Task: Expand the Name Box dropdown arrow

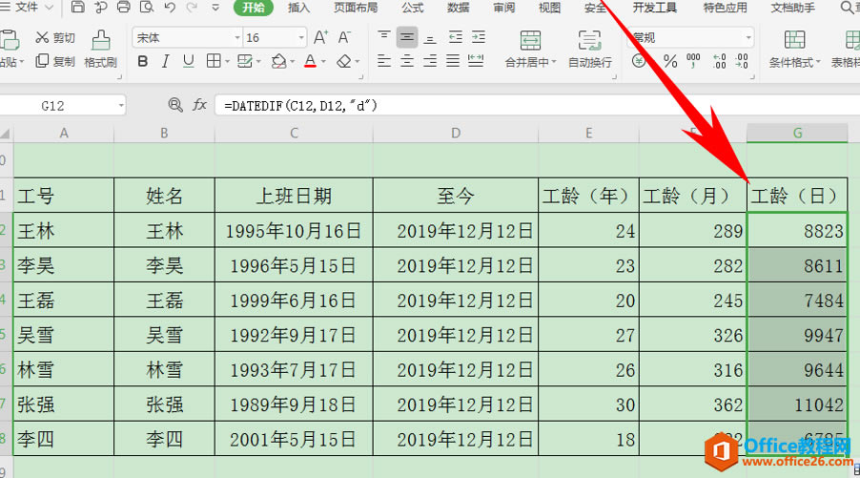Action: [121, 105]
